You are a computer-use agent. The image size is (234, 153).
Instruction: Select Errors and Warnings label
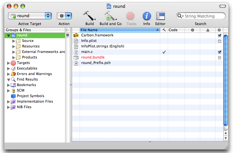click(x=34, y=74)
